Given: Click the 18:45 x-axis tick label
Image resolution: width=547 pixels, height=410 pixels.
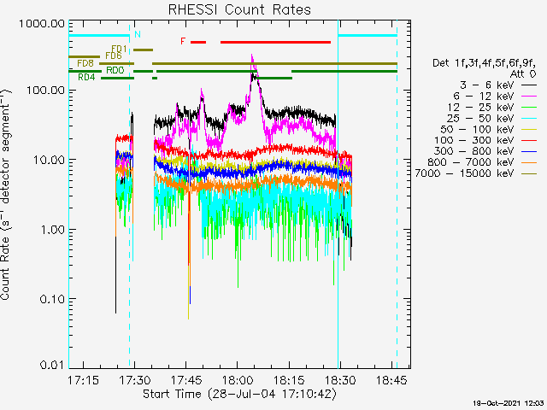Looking at the screenshot, I should tap(391, 380).
